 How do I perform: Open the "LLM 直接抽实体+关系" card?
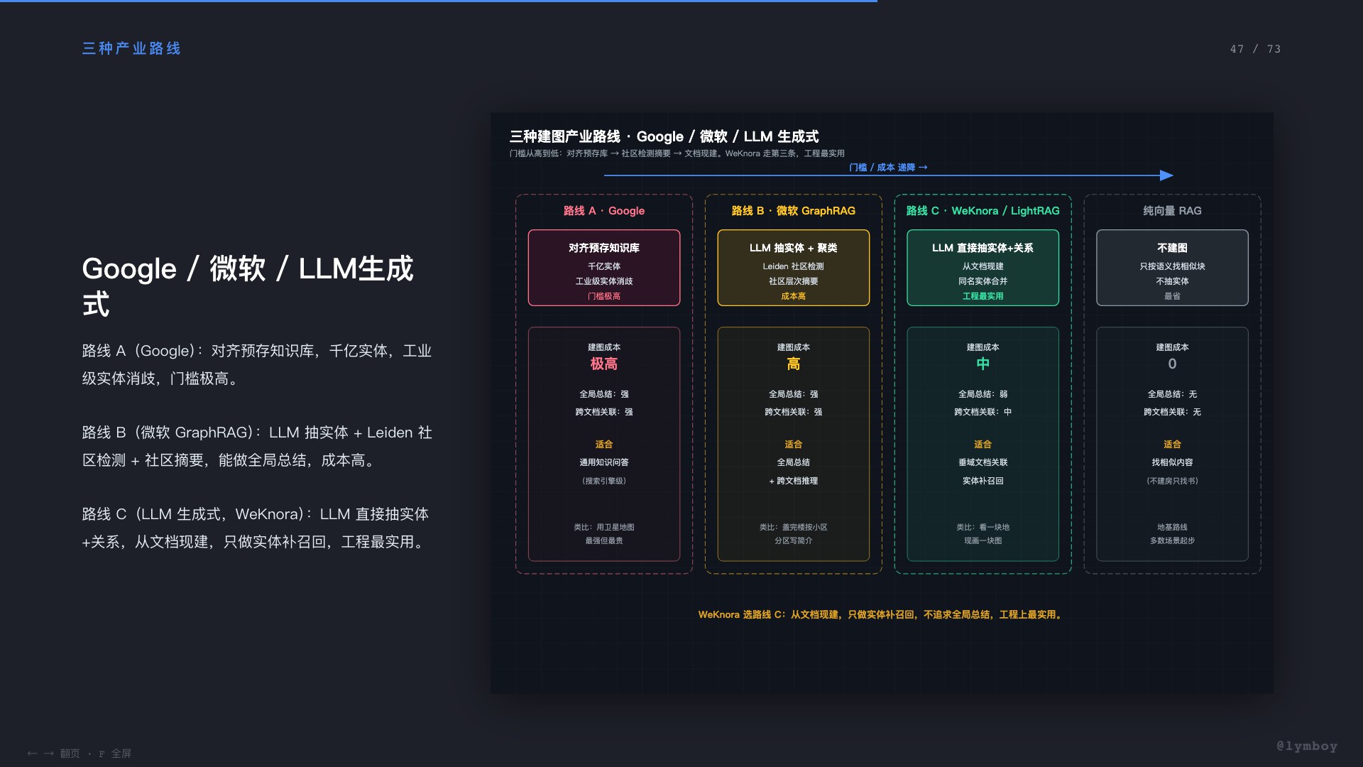982,268
